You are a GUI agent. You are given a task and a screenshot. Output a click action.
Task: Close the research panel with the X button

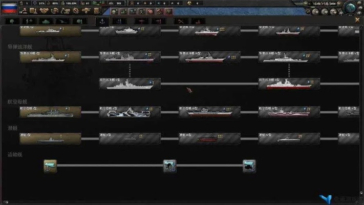point(357,19)
